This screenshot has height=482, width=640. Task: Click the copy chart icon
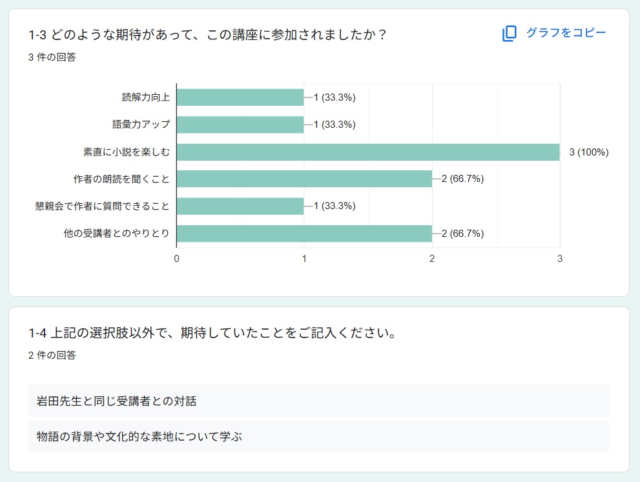(x=510, y=34)
